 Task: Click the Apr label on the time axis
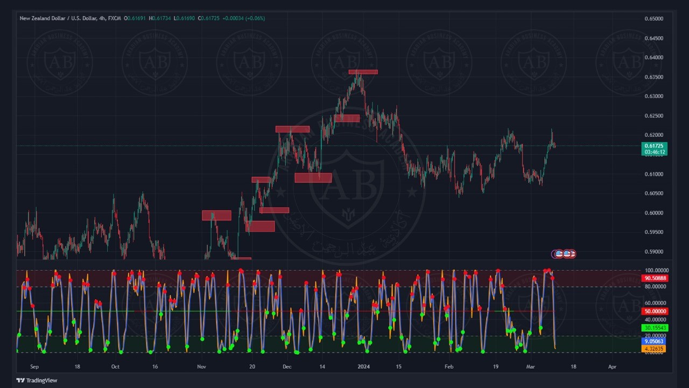click(612, 366)
